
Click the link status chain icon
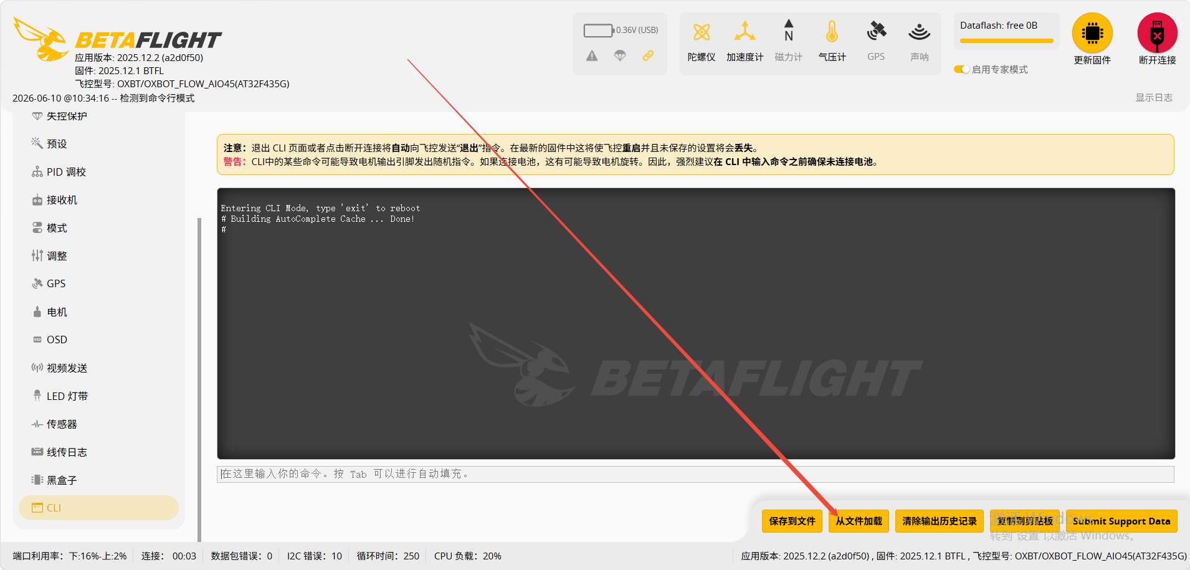648,56
